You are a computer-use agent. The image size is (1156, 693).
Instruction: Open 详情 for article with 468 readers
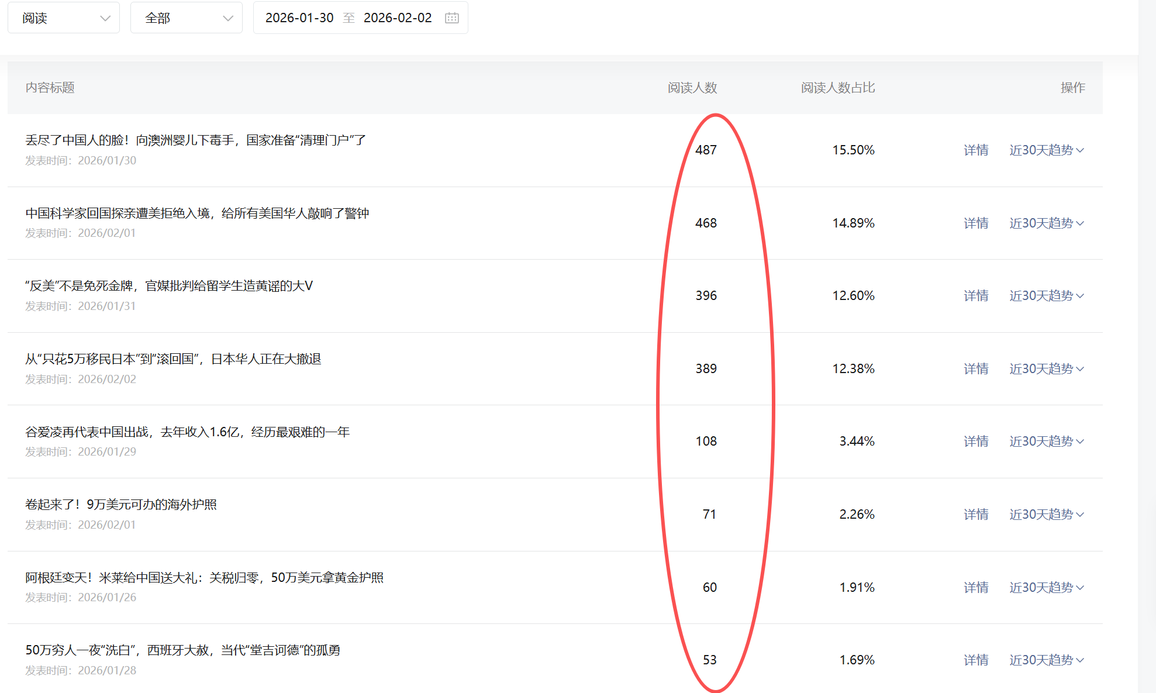point(976,223)
